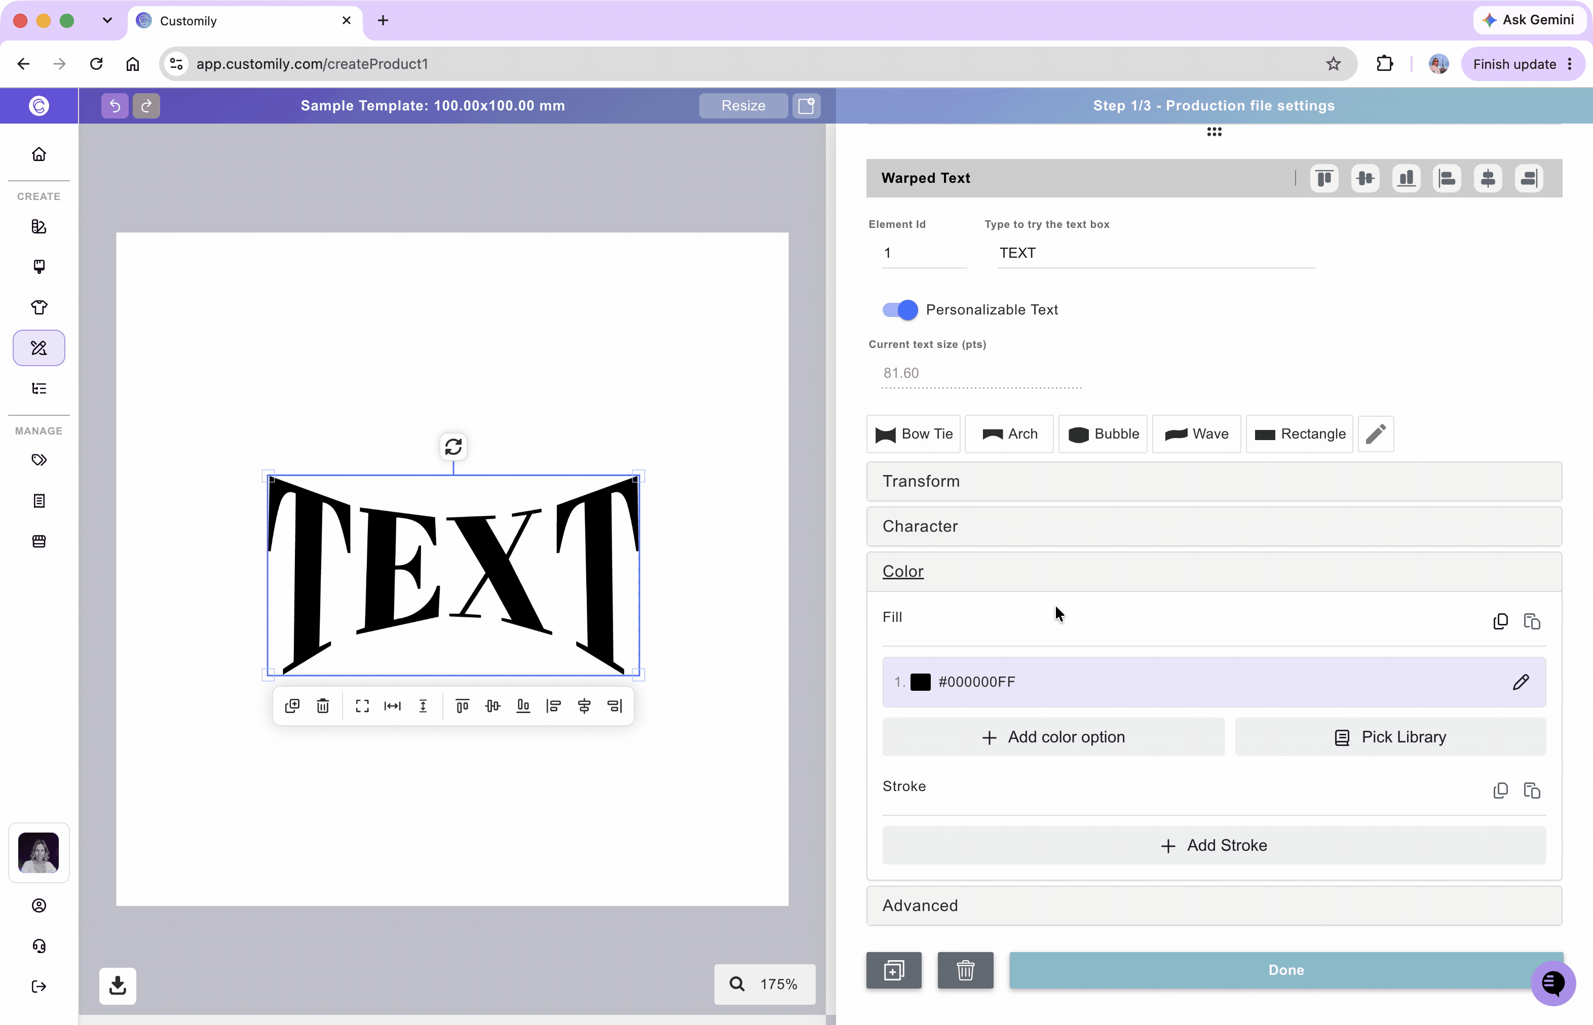Select the Arch warp shape

(1009, 434)
